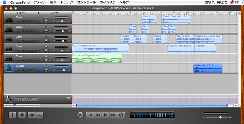Click the horizontal timeline scrollbar

(152, 105)
